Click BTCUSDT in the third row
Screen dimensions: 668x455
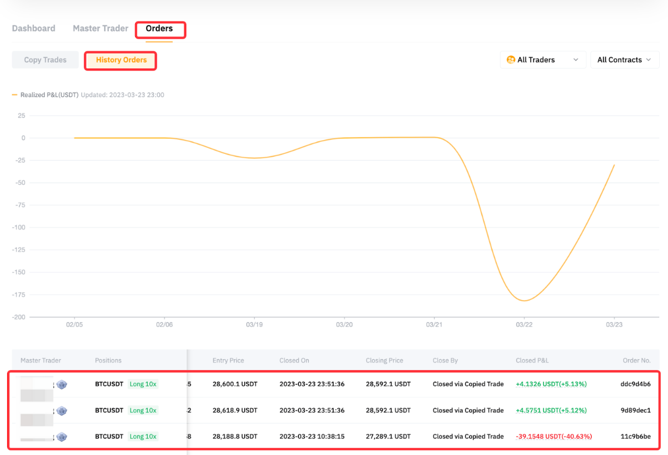(109, 437)
